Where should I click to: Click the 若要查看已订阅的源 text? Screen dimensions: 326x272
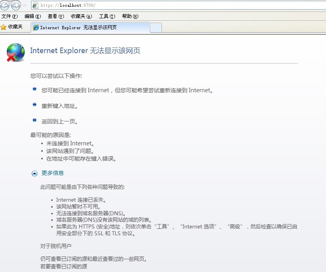tap(64, 266)
